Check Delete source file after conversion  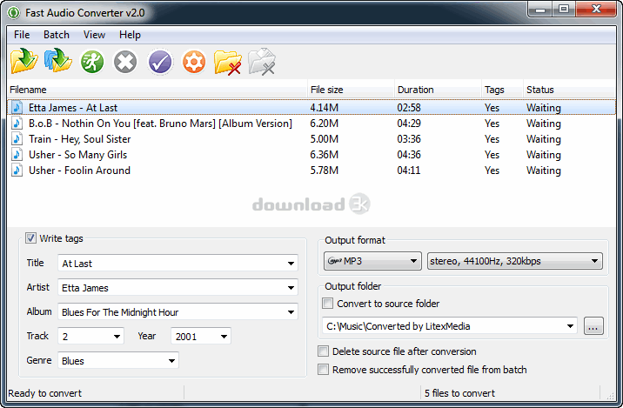[323, 351]
